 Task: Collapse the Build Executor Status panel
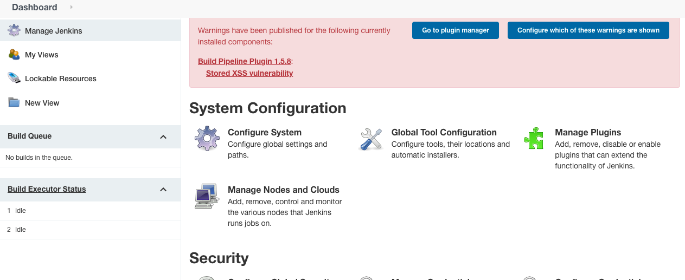pos(163,190)
